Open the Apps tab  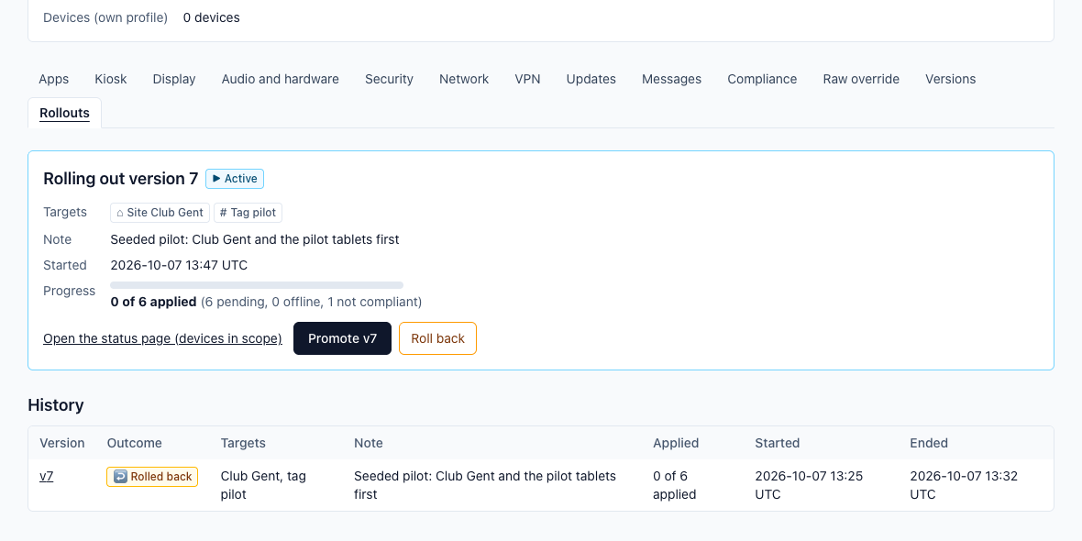point(54,79)
